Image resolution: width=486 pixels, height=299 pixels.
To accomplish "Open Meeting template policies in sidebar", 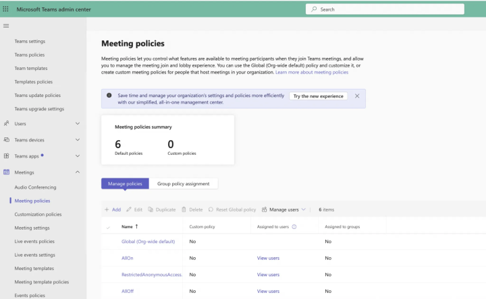I will pyautogui.click(x=42, y=282).
